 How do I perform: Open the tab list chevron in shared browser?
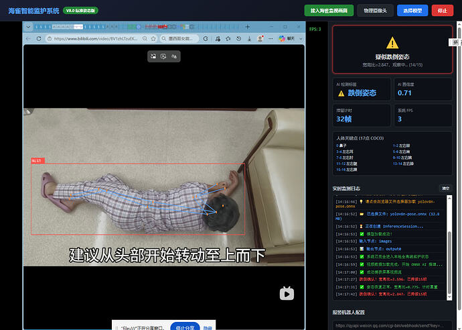(x=28, y=27)
